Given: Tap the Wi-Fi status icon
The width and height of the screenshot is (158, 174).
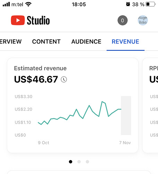Looking at the screenshot, I should 28,5.
